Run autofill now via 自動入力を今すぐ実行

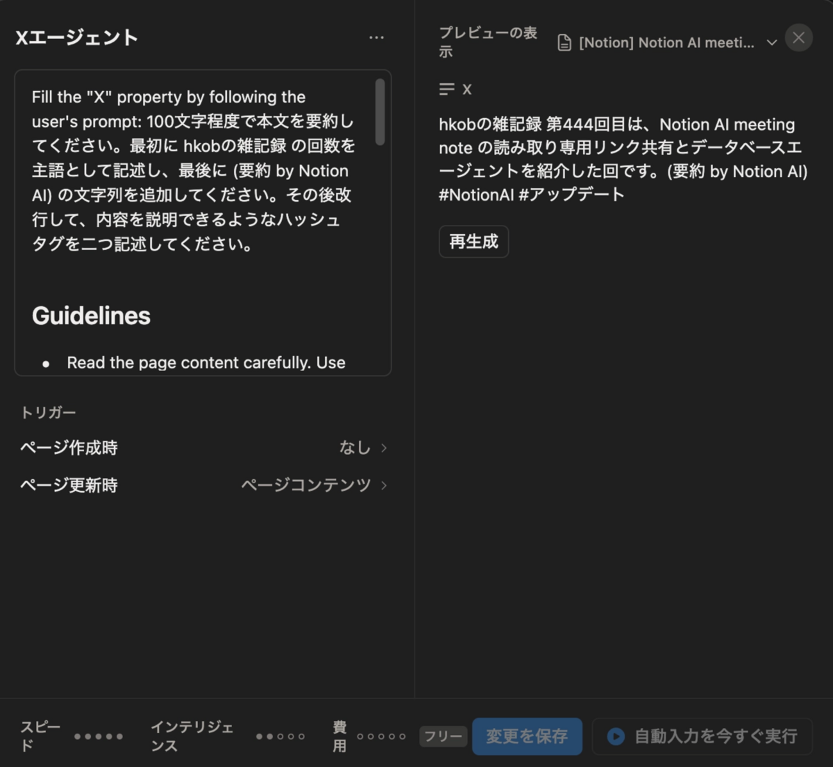[702, 736]
